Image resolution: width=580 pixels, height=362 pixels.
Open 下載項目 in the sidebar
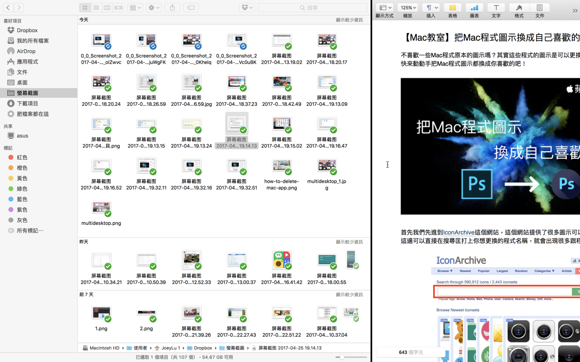click(27, 103)
